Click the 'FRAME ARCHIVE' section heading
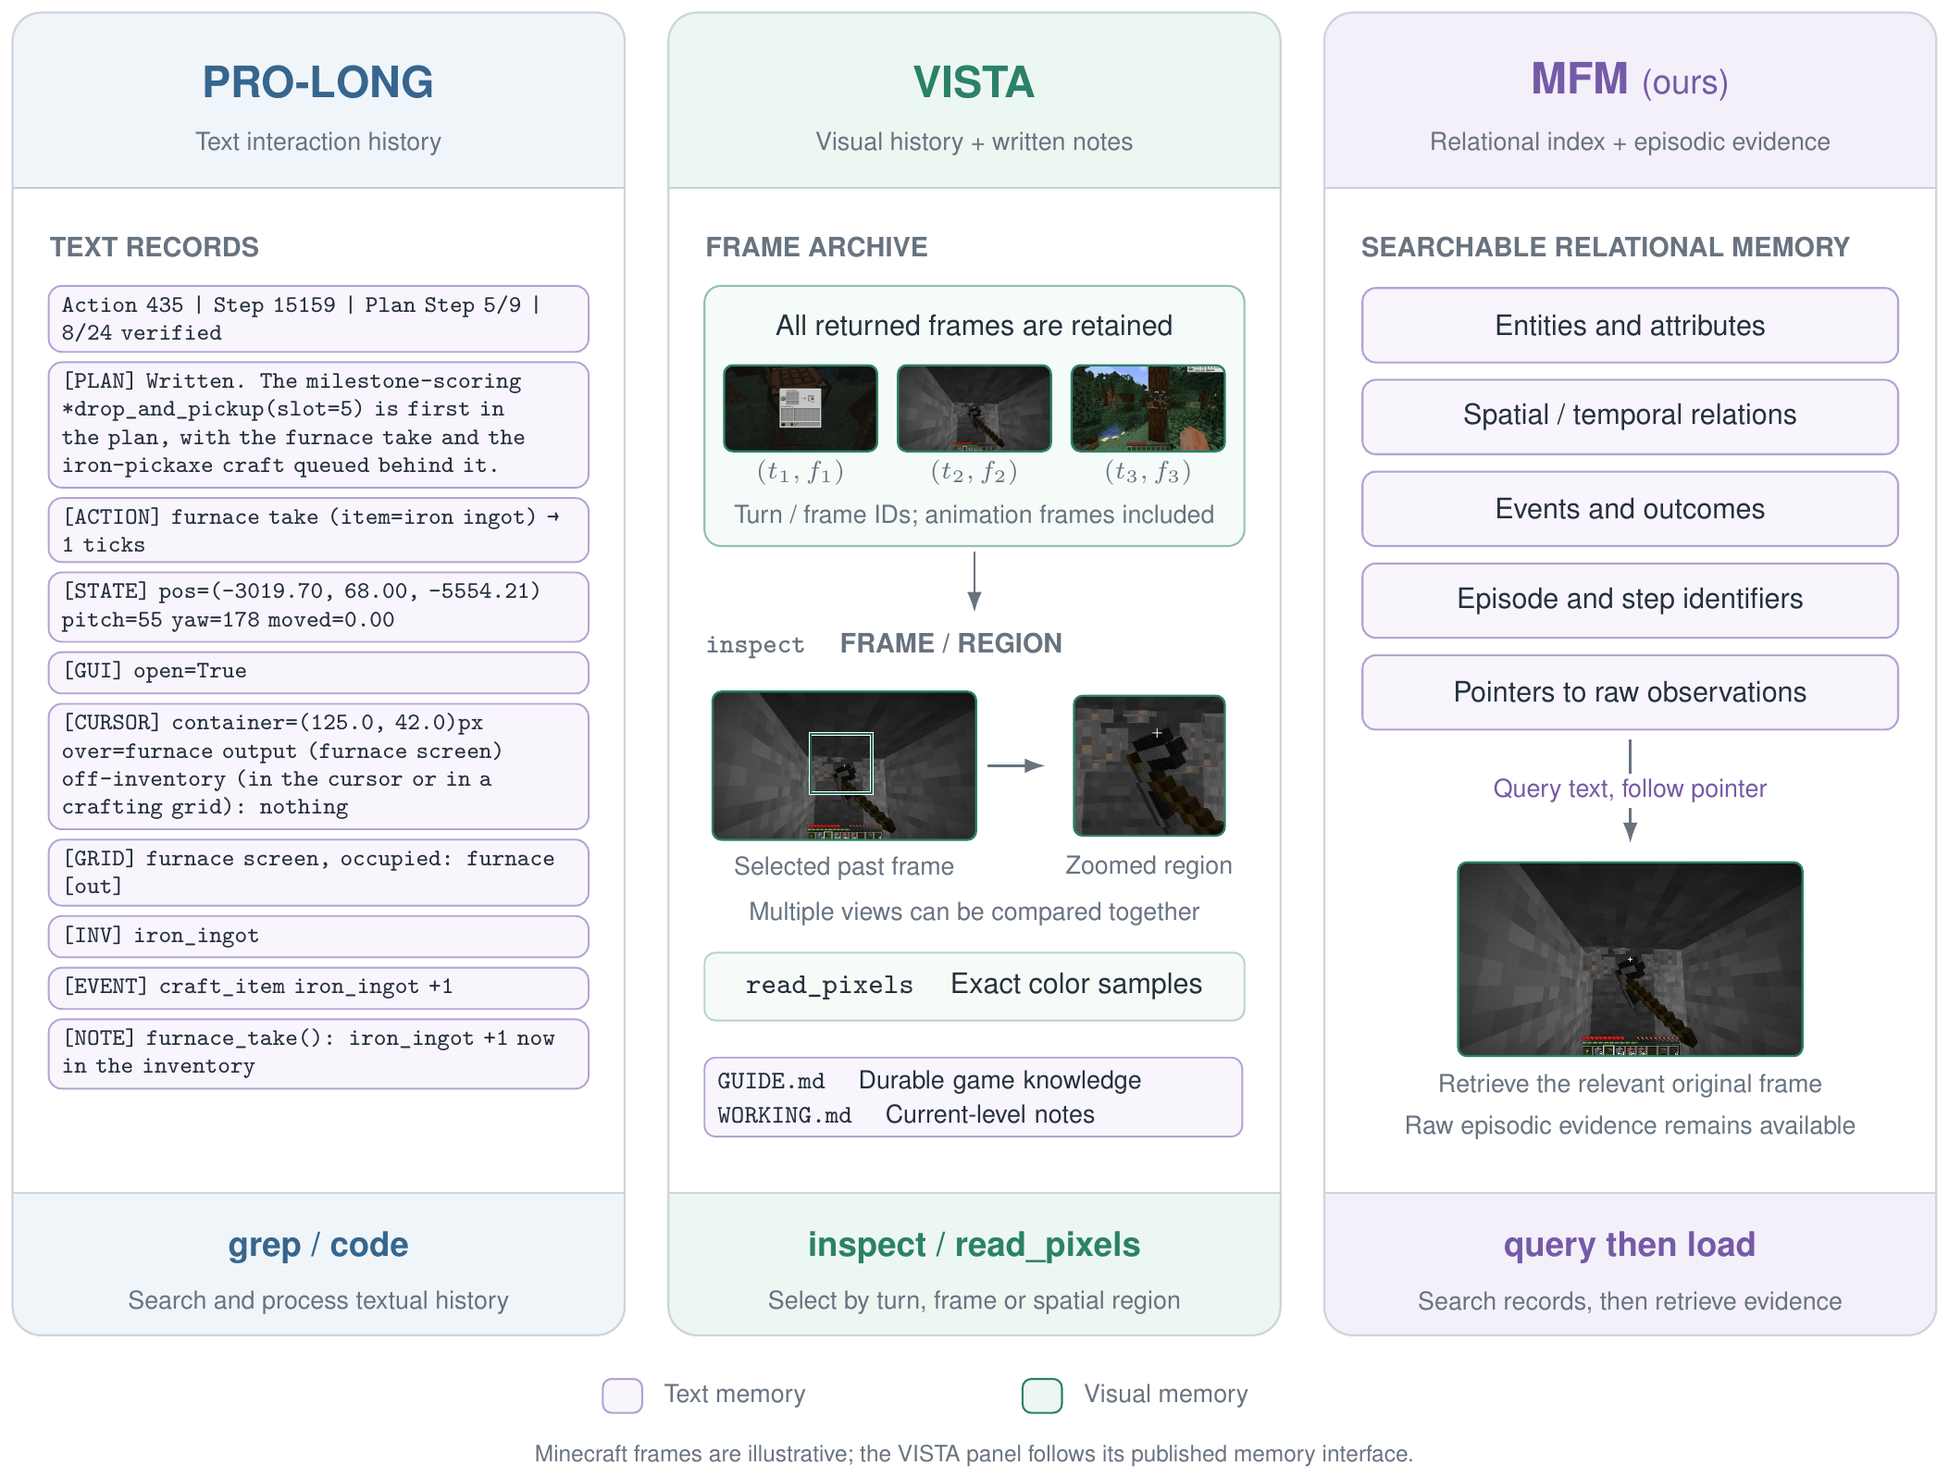The height and width of the screenshot is (1478, 1949). pyautogui.click(x=816, y=247)
